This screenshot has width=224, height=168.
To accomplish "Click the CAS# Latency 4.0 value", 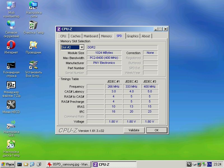I will click(132, 92).
